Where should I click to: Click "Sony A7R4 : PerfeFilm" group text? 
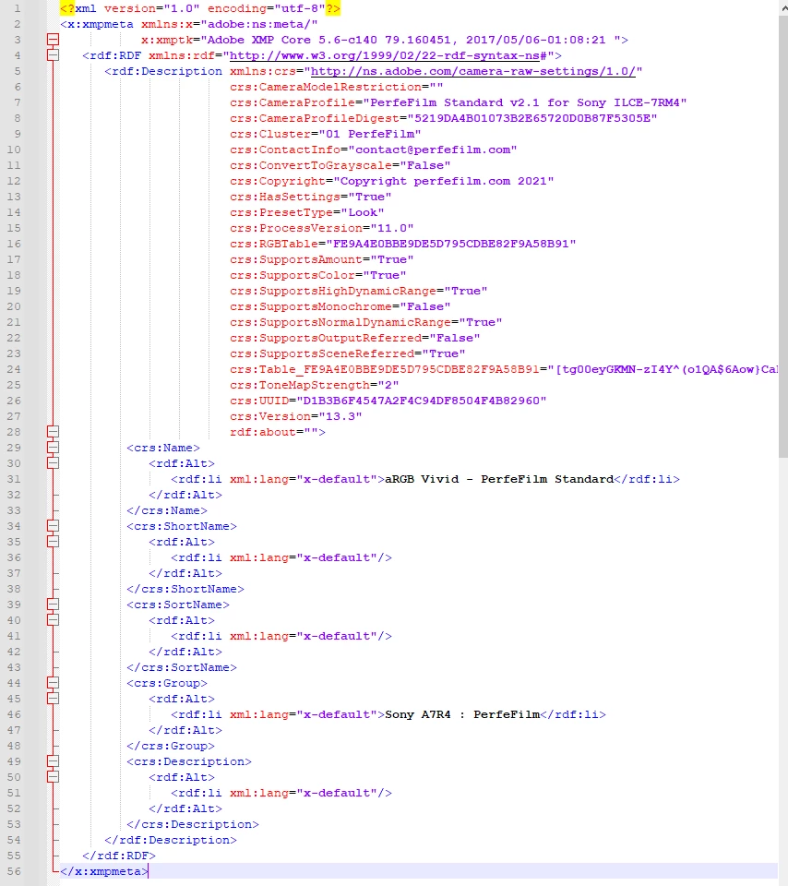tap(462, 714)
